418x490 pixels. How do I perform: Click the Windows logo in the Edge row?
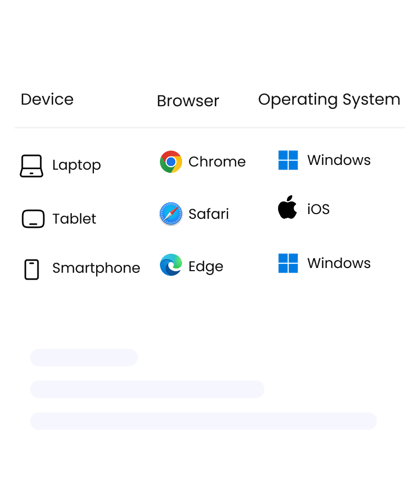pos(288,263)
